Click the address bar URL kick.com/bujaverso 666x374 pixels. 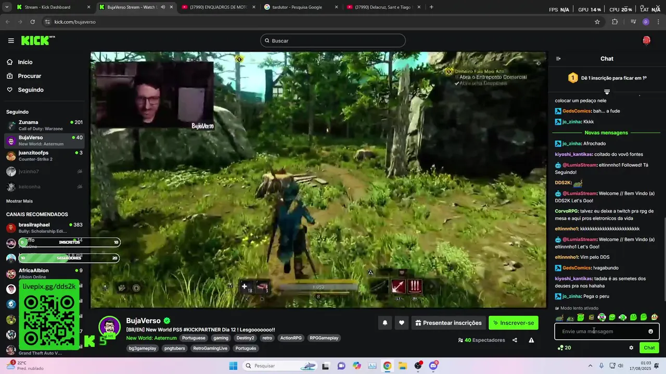75,22
